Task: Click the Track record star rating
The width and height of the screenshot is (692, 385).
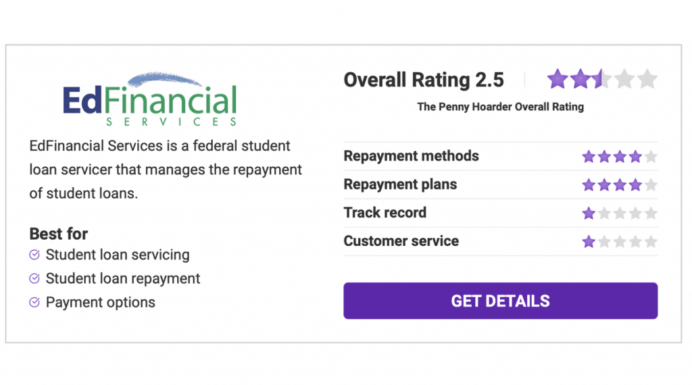Action: [x=619, y=213]
